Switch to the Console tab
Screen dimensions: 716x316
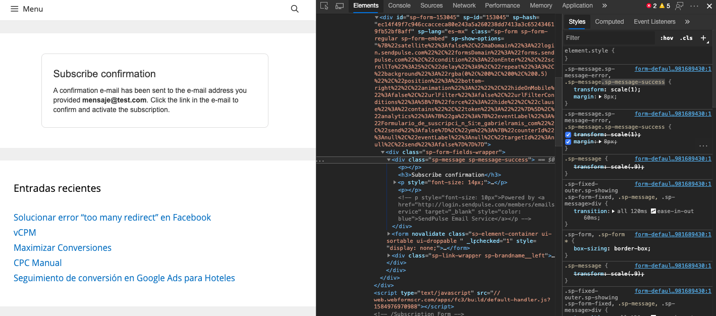pos(399,6)
